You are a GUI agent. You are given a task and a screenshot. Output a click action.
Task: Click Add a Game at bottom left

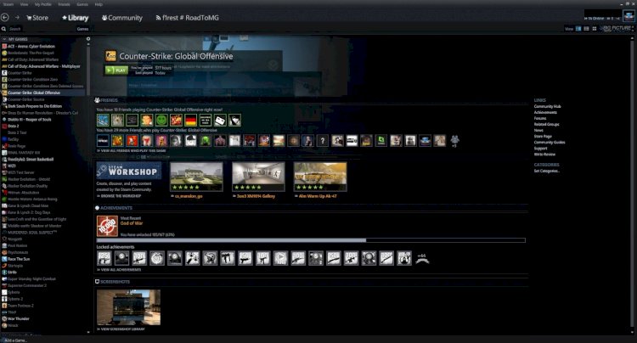pos(14,340)
